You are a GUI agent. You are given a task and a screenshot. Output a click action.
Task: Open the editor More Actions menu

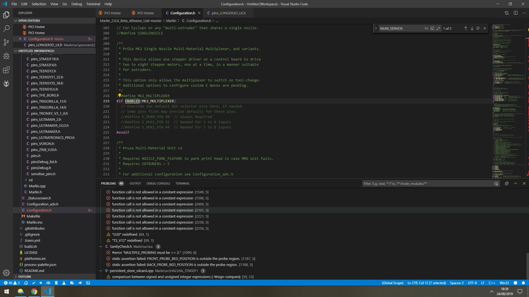pyautogui.click(x=524, y=13)
